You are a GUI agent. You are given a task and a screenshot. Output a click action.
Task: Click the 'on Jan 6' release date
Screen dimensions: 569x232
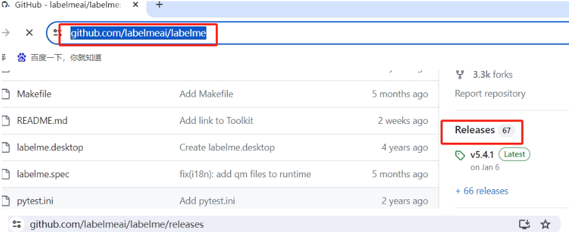tap(485, 167)
